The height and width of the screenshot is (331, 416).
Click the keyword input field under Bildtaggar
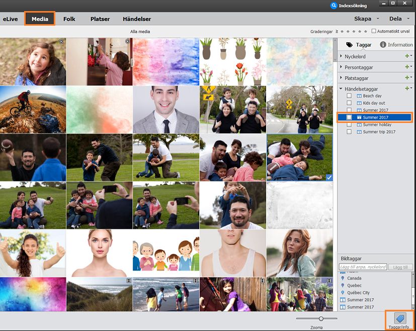pos(363,267)
